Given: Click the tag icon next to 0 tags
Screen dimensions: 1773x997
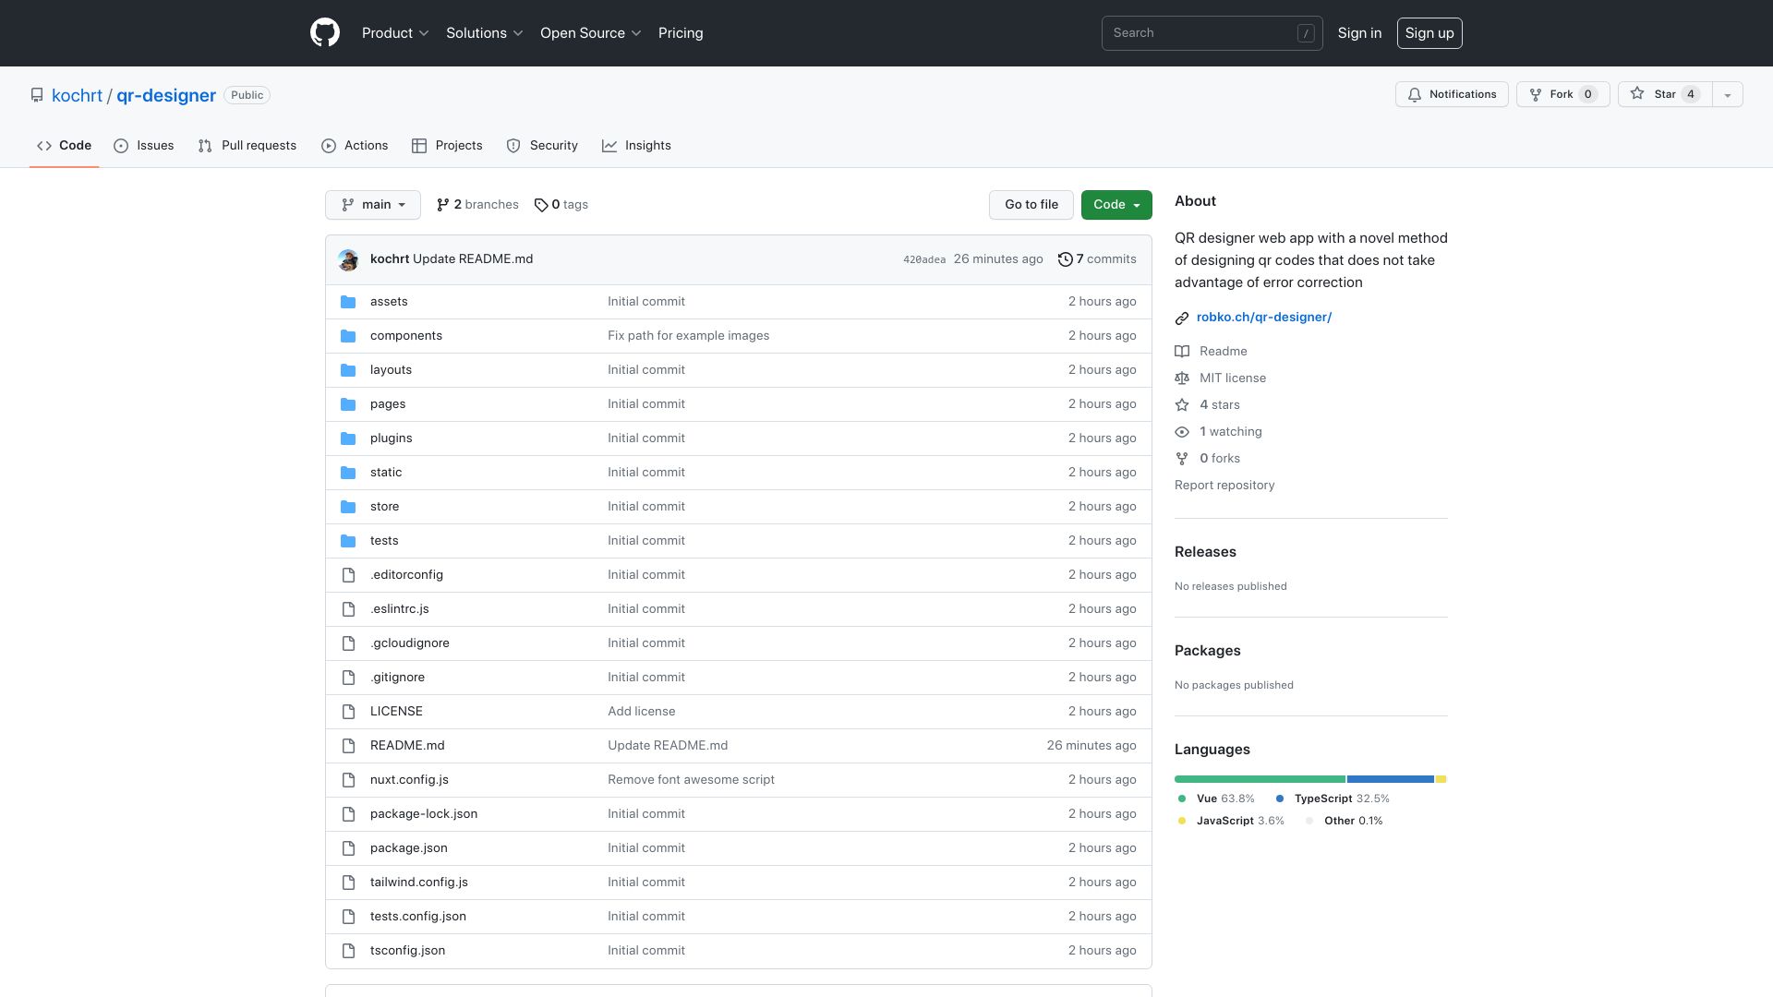Looking at the screenshot, I should click(x=541, y=205).
